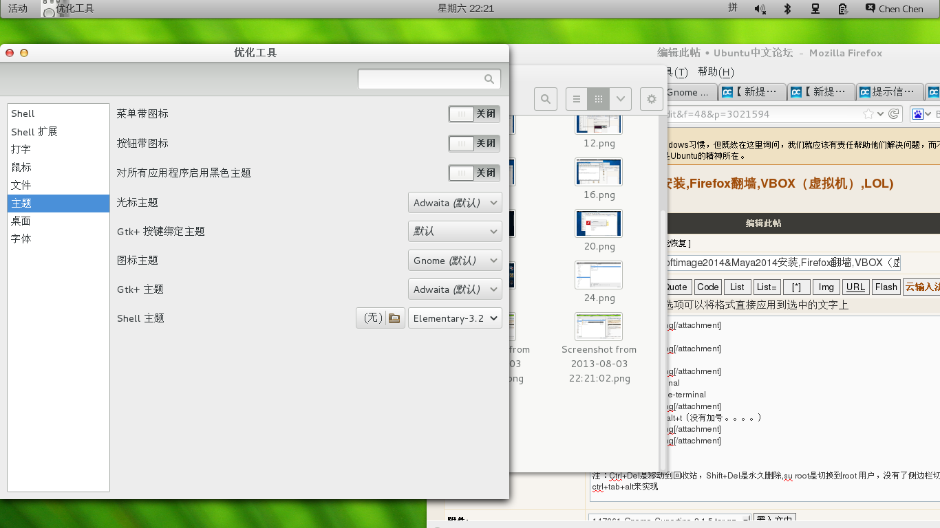Click the Shell theme file chooser (无) button
Viewport: 940px width, 528px height.
click(381, 318)
